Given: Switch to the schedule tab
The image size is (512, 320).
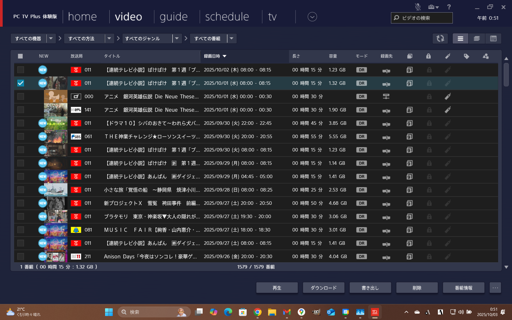Looking at the screenshot, I should 227,17.
